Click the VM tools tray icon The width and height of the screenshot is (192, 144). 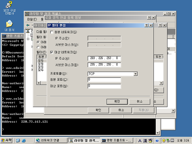tap(173, 141)
